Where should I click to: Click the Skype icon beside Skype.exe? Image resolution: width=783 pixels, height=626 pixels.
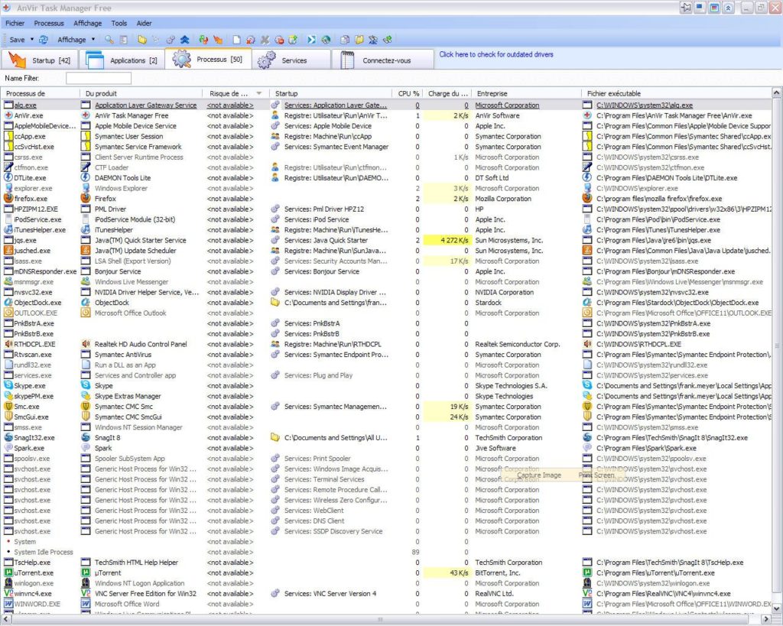[x=8, y=385]
